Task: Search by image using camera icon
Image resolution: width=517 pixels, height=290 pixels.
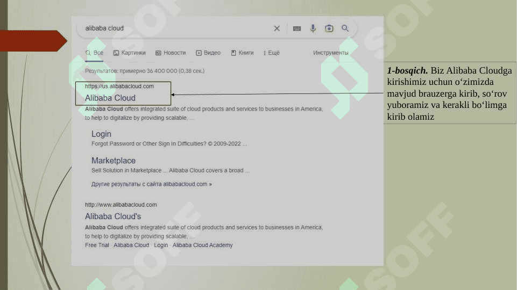Action: [x=329, y=28]
